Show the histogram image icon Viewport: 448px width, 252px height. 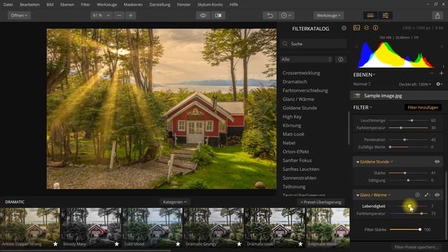pyautogui.click(x=356, y=28)
